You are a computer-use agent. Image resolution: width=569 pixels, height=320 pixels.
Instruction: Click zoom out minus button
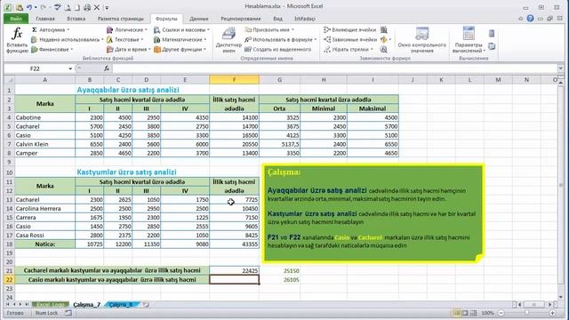click(501, 313)
